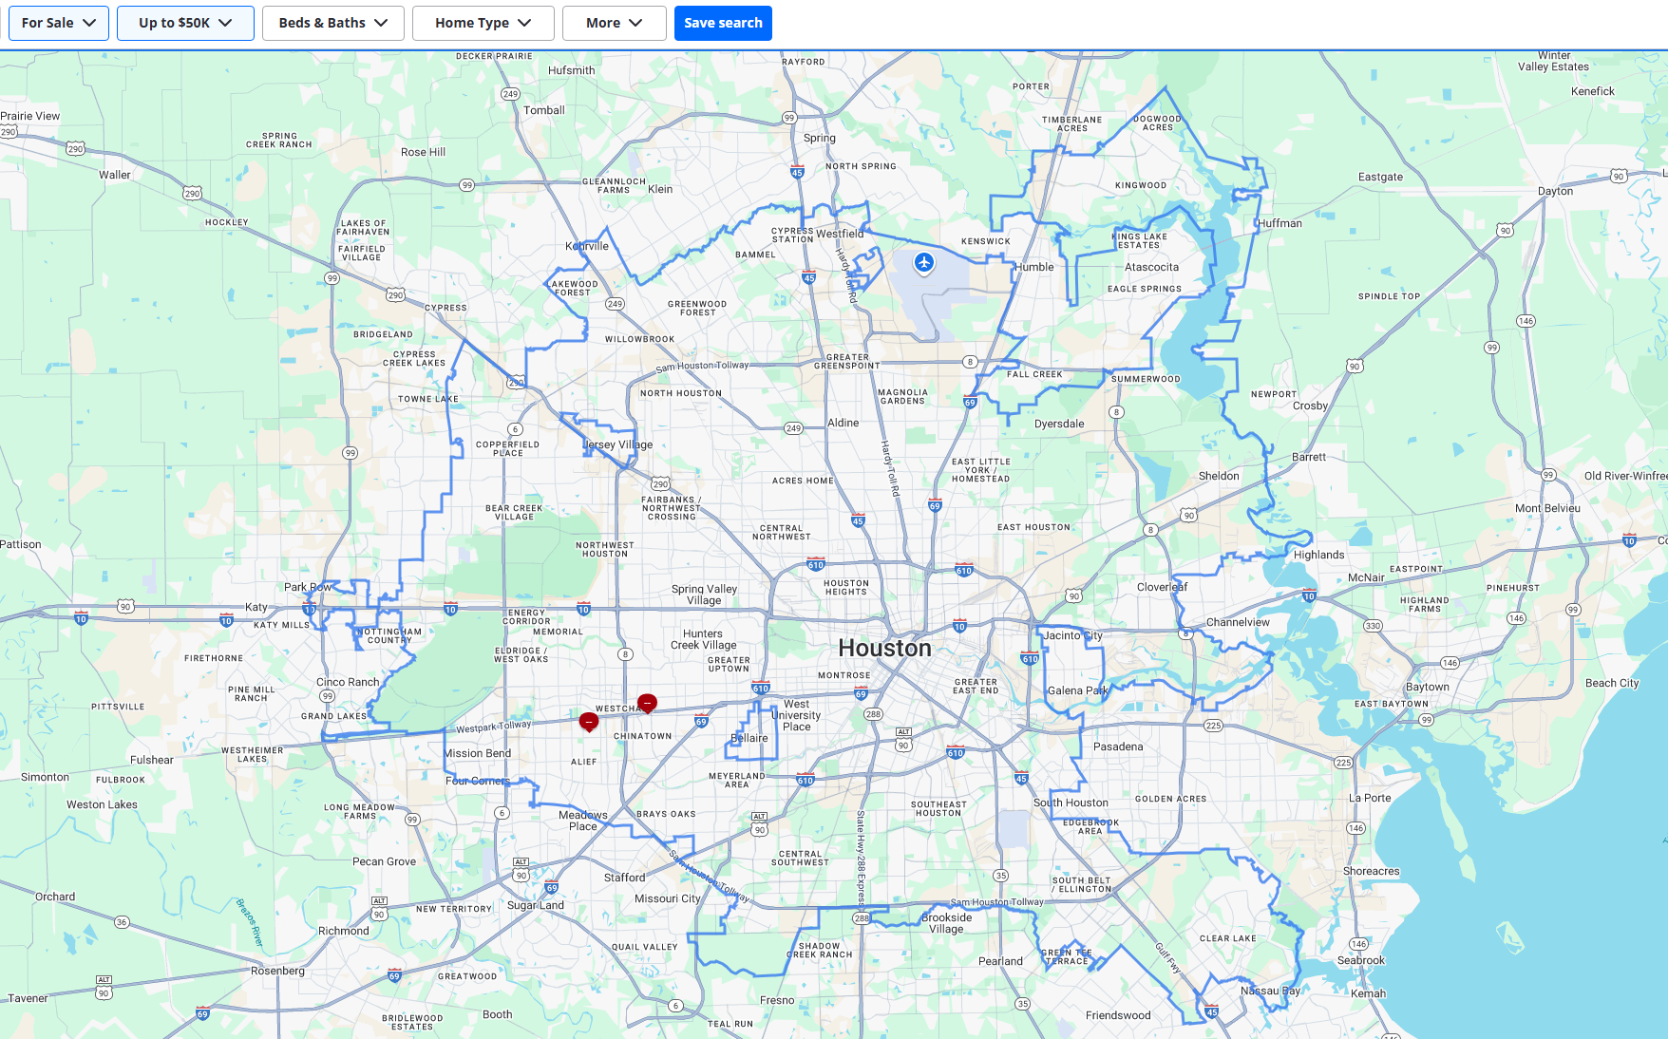Screen dimensions: 1668x1039
Task: Open the For Sale listing type dropdown
Action: click(x=59, y=23)
